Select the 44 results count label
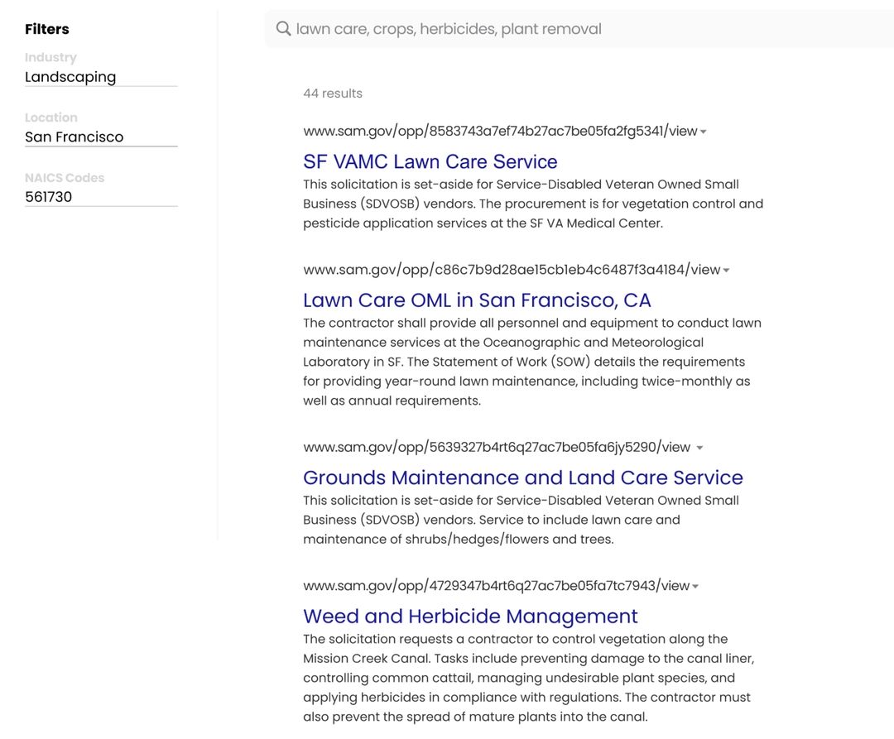894x739 pixels. 333,93
